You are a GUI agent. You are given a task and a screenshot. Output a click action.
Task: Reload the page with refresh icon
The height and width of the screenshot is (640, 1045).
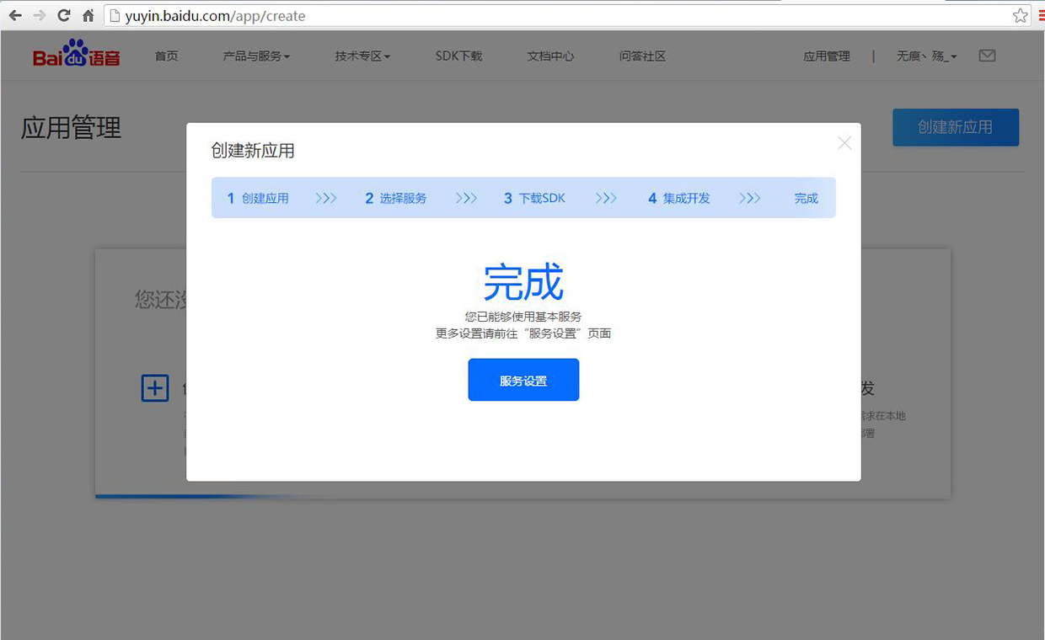(x=63, y=15)
